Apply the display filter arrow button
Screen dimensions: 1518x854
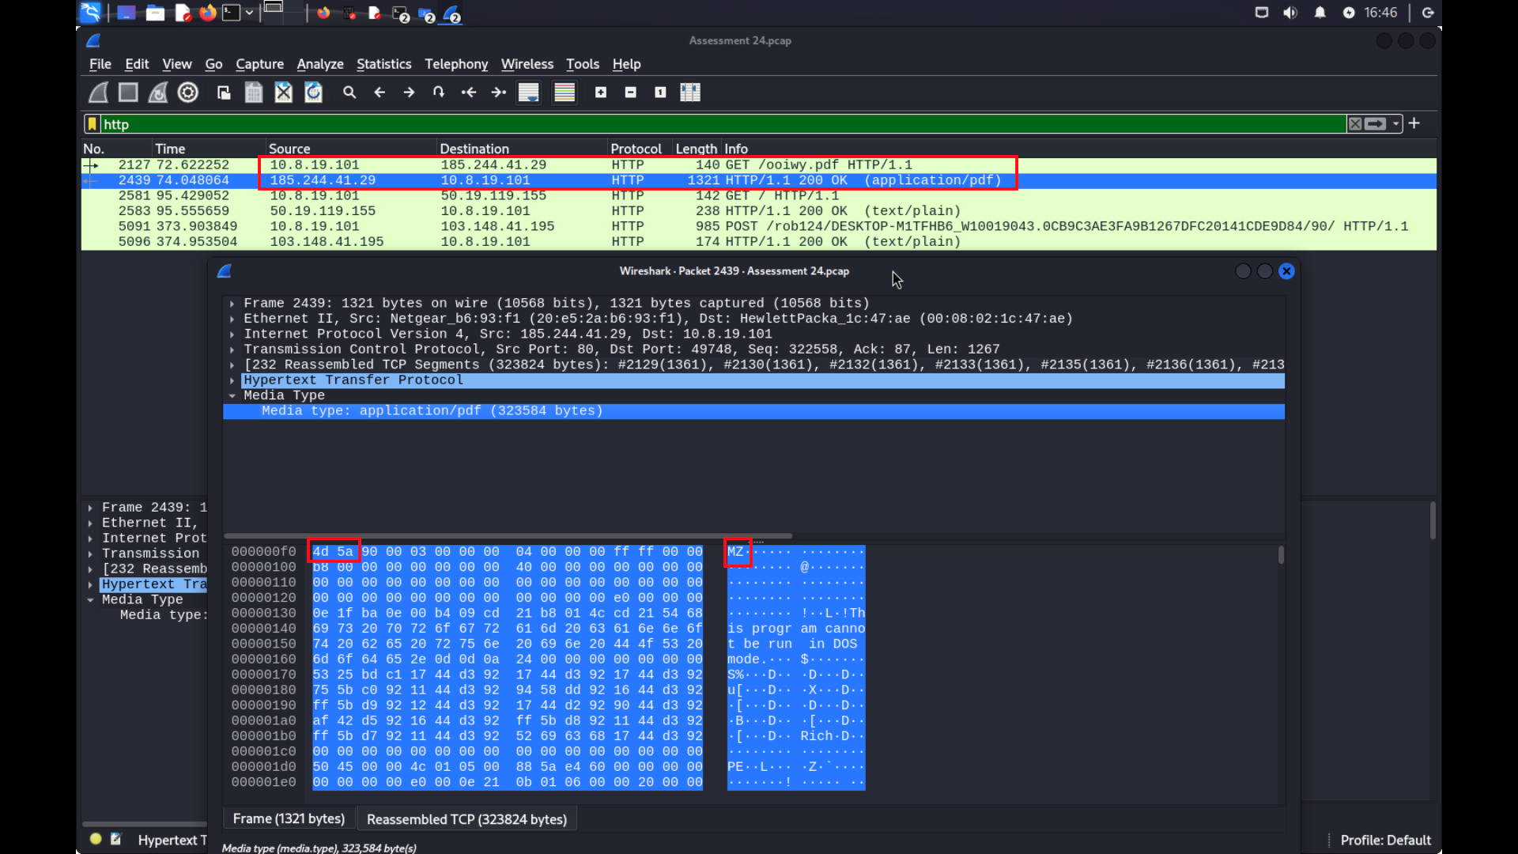(x=1376, y=124)
